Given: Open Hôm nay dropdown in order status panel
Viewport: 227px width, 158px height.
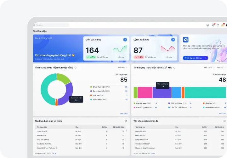Looking at the screenshot, I should pyautogui.click(x=122, y=68).
